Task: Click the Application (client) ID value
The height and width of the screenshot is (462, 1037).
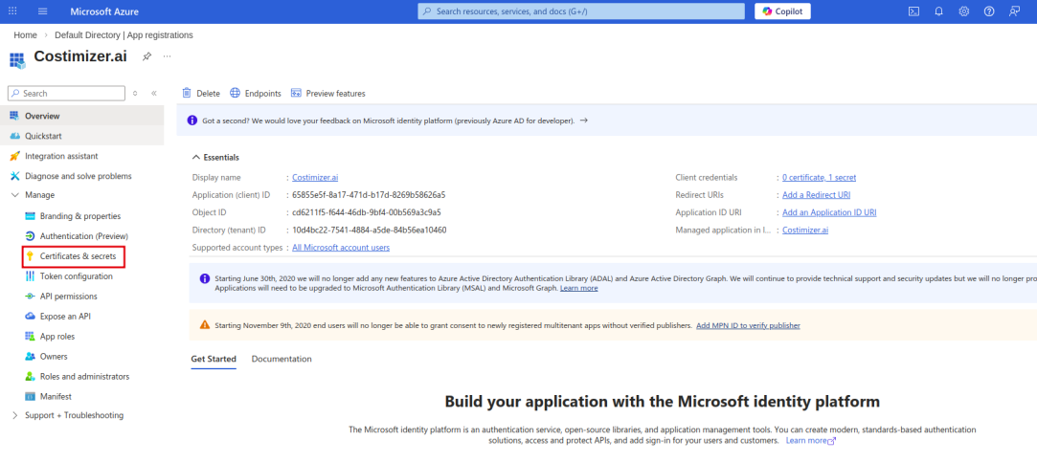Action: coord(369,195)
